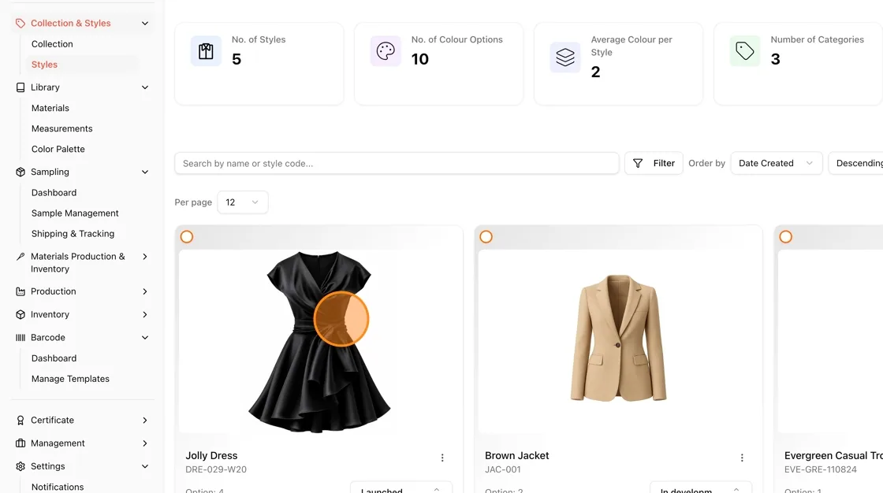Screen dimensions: 883x493
Task: Open Brown Jacket three-dot menu
Action: (742, 458)
